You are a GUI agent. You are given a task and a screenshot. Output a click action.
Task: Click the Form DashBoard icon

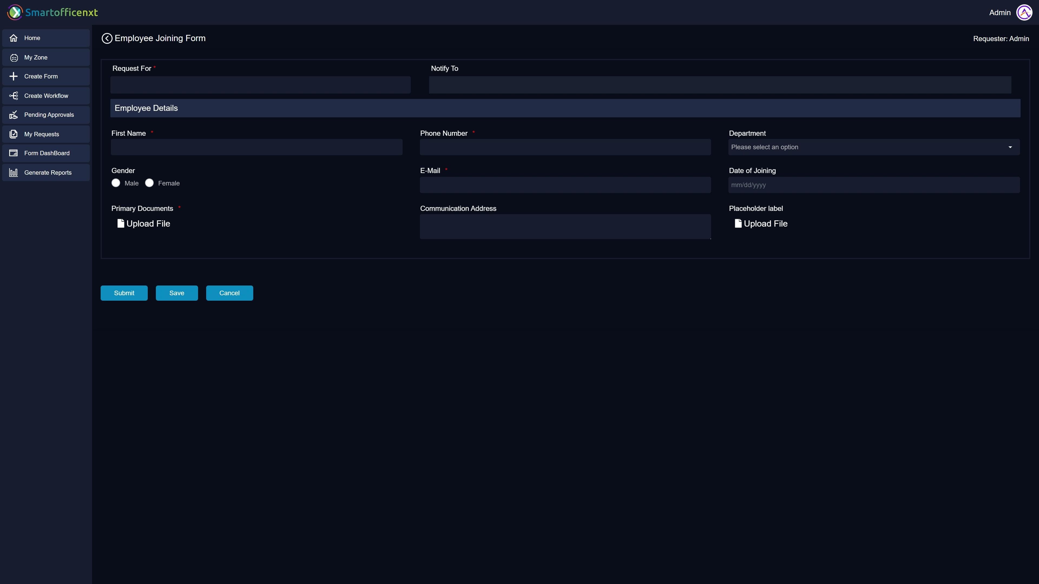(14, 153)
